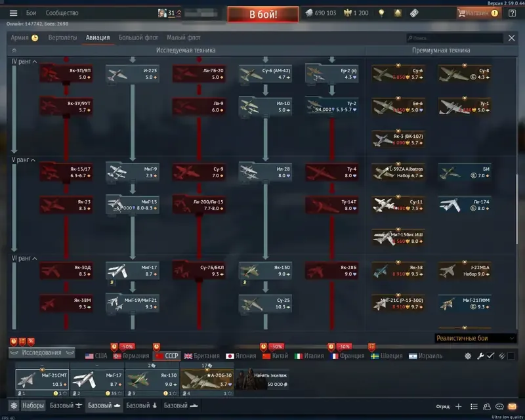
Task: Click the lightbulb icon in top bar
Action: click(x=381, y=13)
